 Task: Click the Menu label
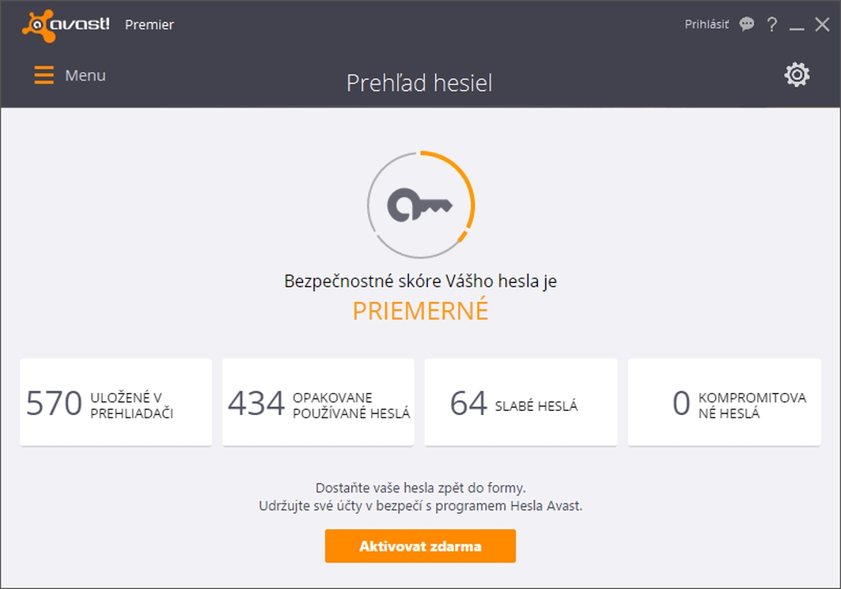[x=85, y=75]
